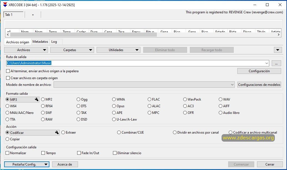
Task: Choose Codificar a archivo multicanal
Action: (230, 132)
